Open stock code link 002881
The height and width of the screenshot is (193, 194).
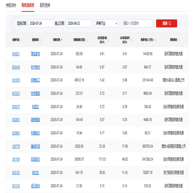16,120
